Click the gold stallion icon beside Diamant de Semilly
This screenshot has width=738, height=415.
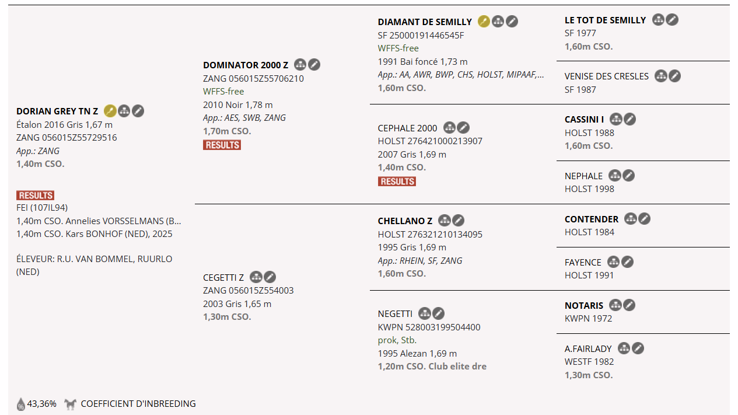tap(484, 22)
